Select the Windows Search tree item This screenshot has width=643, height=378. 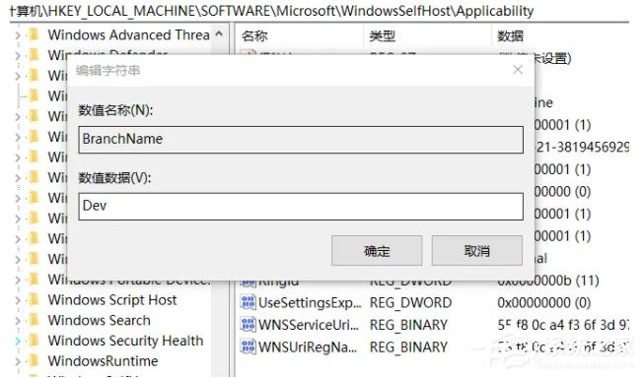[99, 320]
